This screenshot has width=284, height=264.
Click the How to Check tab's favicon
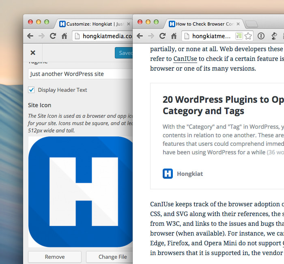172,24
